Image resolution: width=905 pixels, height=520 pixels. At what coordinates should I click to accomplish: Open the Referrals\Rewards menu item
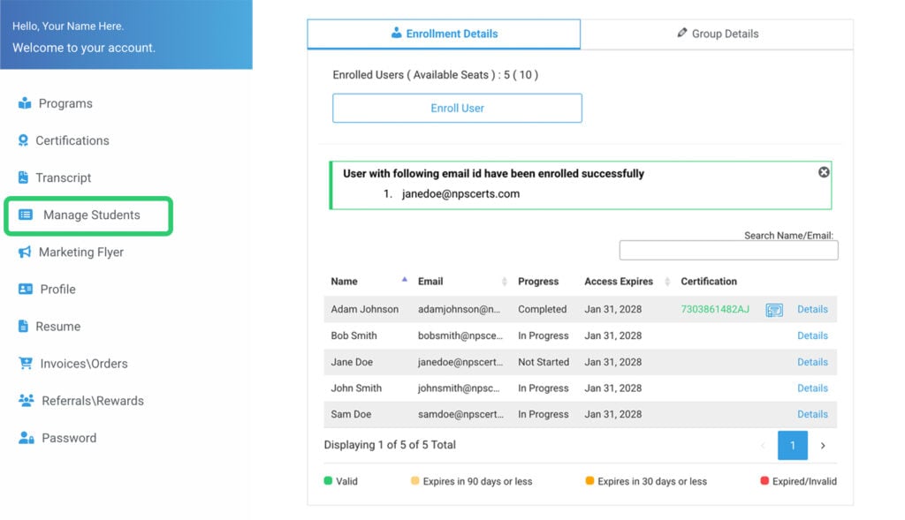pyautogui.click(x=92, y=401)
